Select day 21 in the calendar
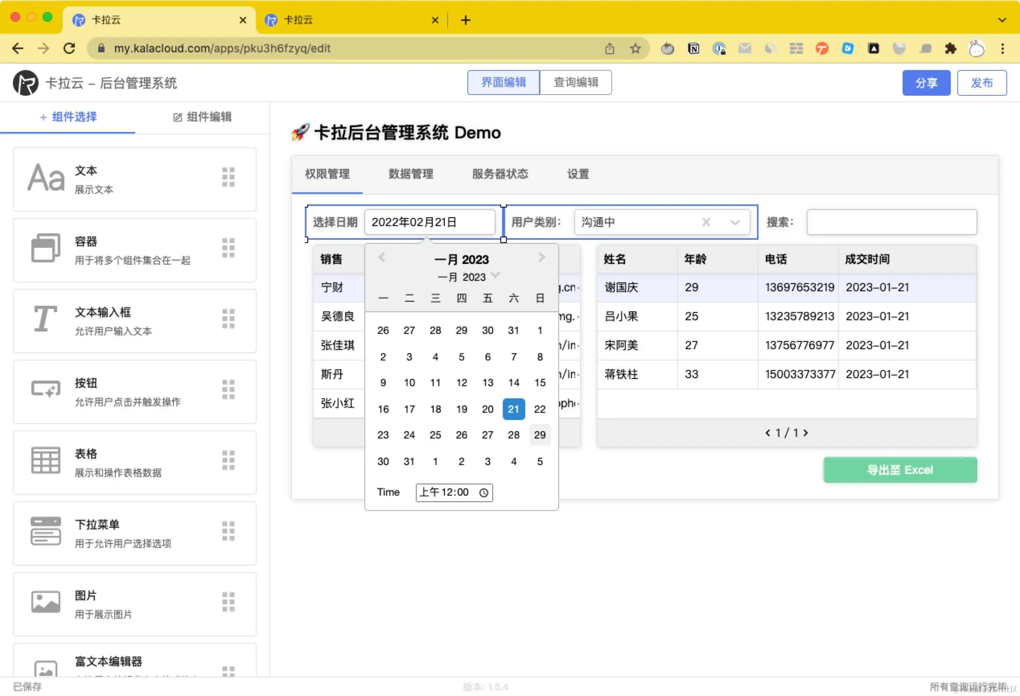This screenshot has width=1020, height=696. pos(514,409)
